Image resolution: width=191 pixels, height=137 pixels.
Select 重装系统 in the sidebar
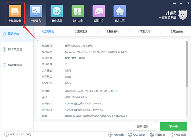(x=17, y=34)
